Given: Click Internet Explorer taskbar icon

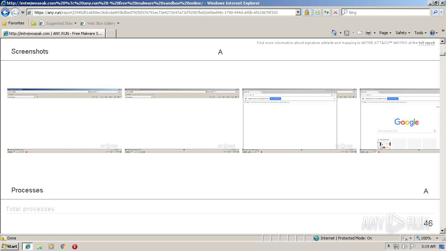Looking at the screenshot, I should tap(28, 246).
